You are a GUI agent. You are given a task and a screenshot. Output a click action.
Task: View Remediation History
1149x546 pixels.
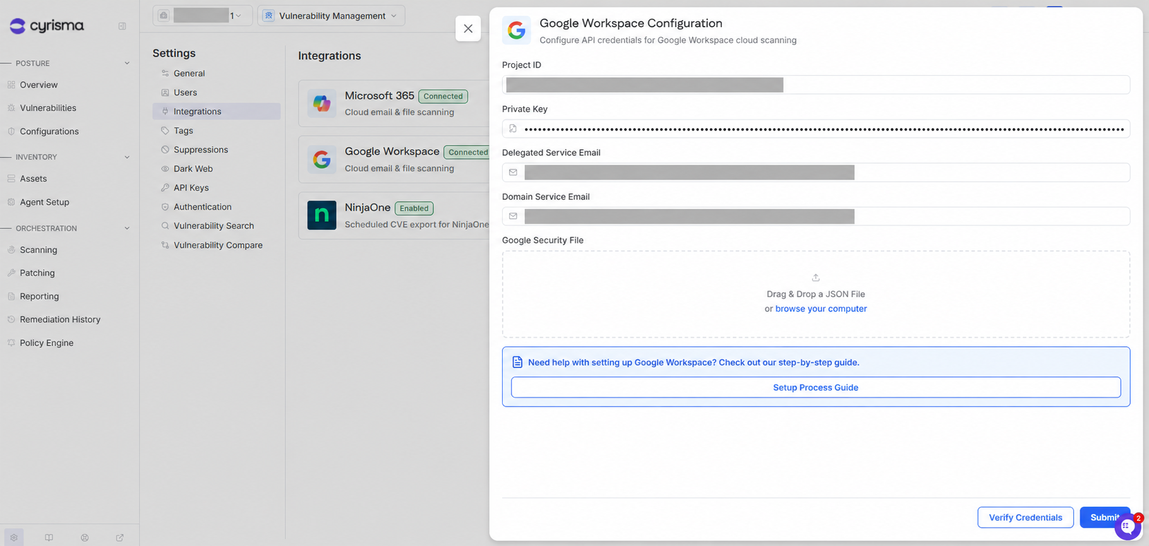point(60,320)
